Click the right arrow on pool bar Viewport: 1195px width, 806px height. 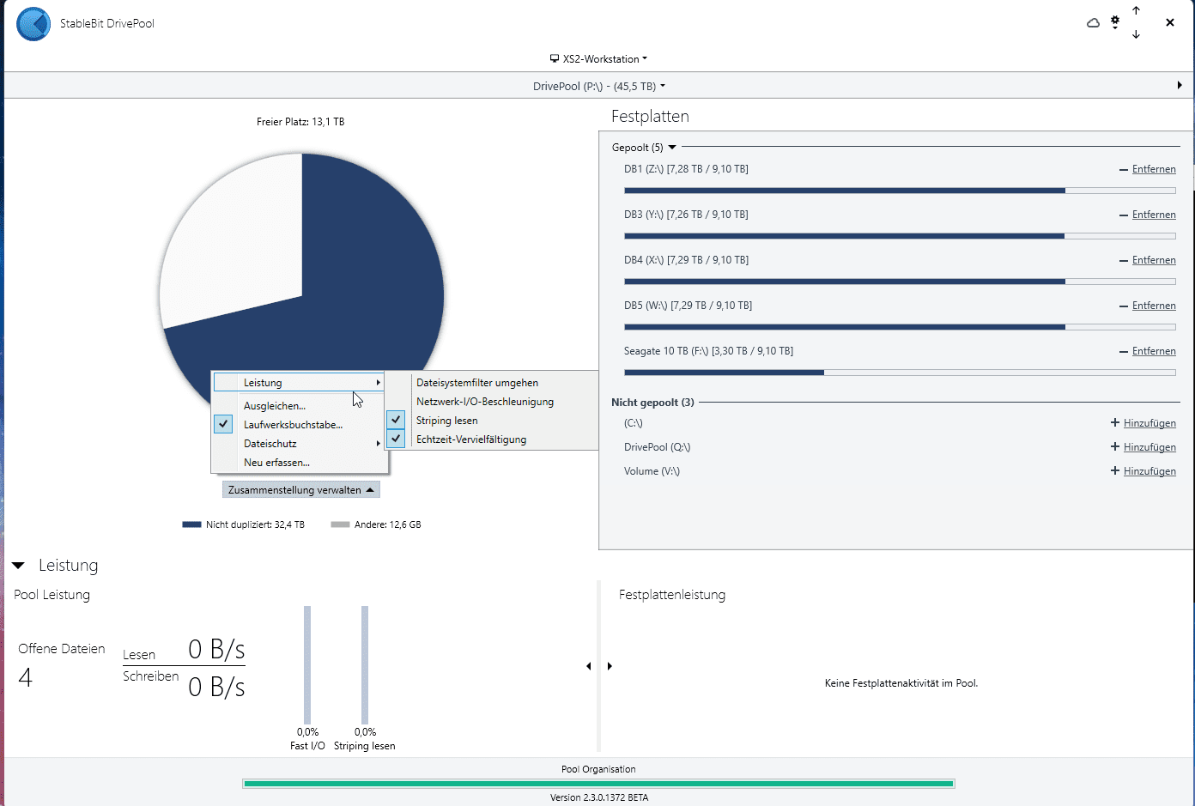tap(1180, 85)
